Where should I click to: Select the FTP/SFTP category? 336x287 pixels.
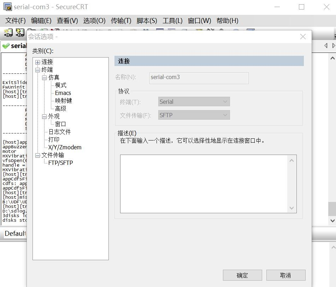pos(61,163)
